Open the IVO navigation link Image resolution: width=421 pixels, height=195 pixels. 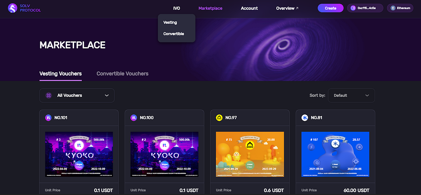177,8
